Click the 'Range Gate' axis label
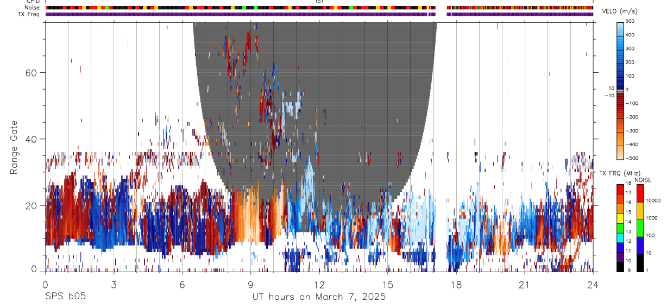667x308 pixels. pyautogui.click(x=14, y=147)
